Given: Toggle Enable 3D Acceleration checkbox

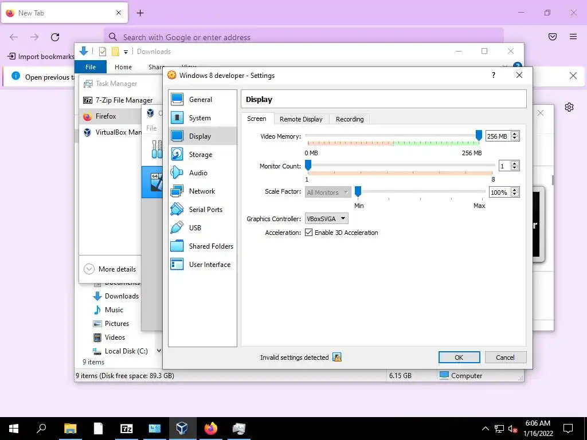Looking at the screenshot, I should 308,233.
